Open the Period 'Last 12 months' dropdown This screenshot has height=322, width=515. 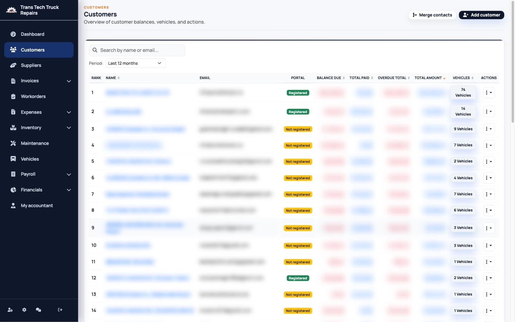pyautogui.click(x=135, y=63)
